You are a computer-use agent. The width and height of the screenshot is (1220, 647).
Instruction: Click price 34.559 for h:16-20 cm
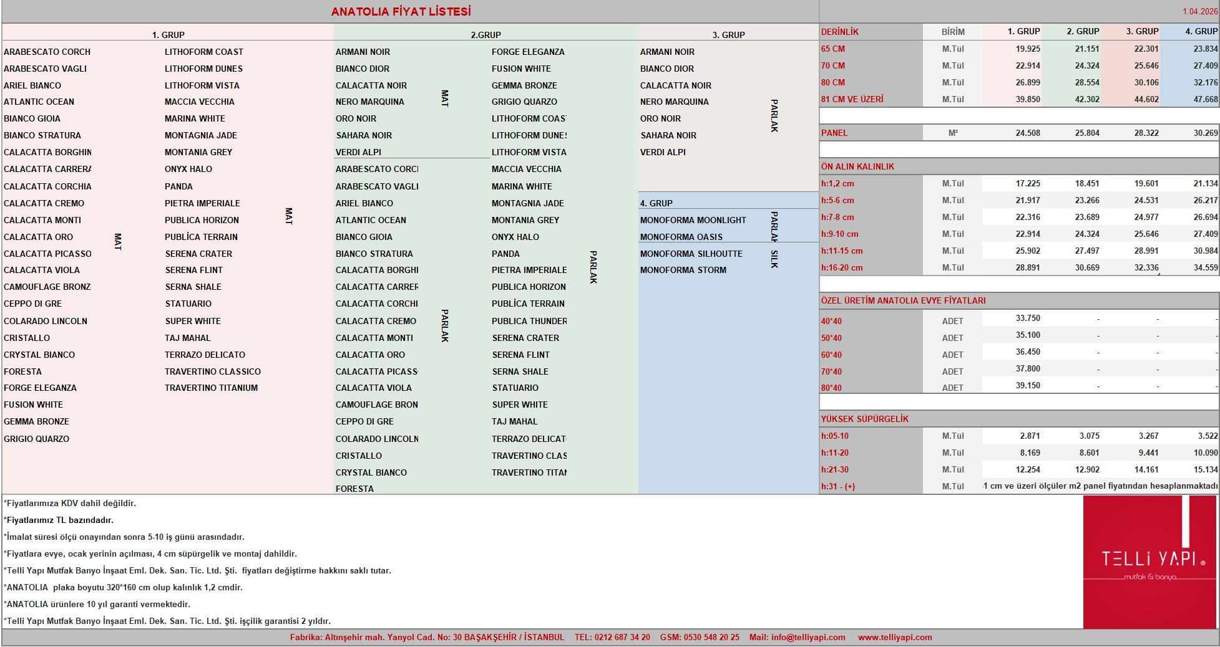1206,268
